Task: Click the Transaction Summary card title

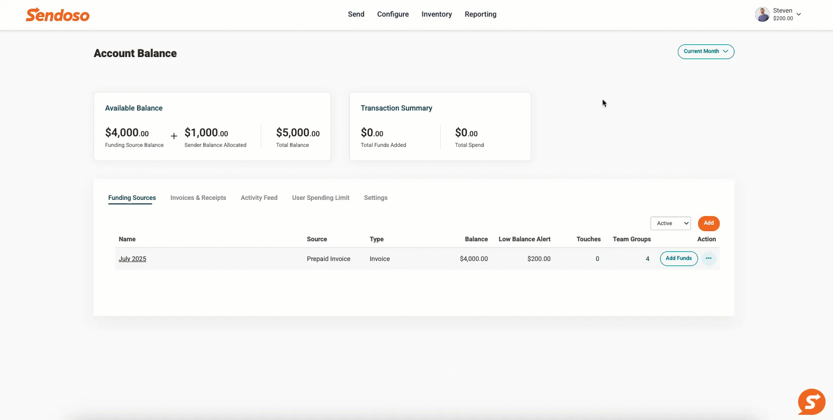Action: (396, 108)
